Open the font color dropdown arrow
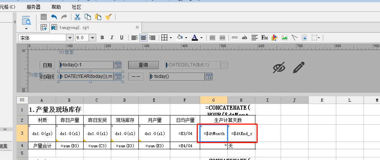The image size is (380, 160). tap(201, 38)
